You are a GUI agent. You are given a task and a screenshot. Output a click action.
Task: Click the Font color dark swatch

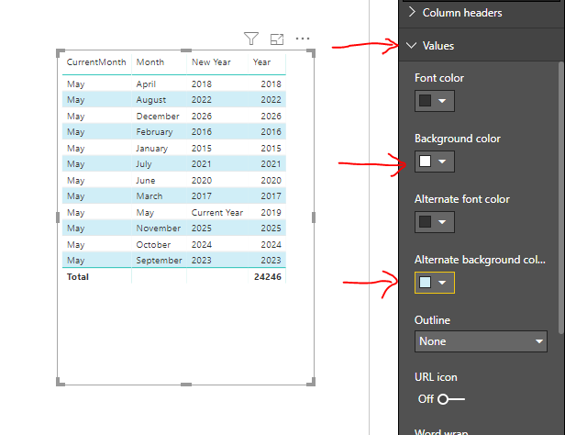[x=426, y=101]
